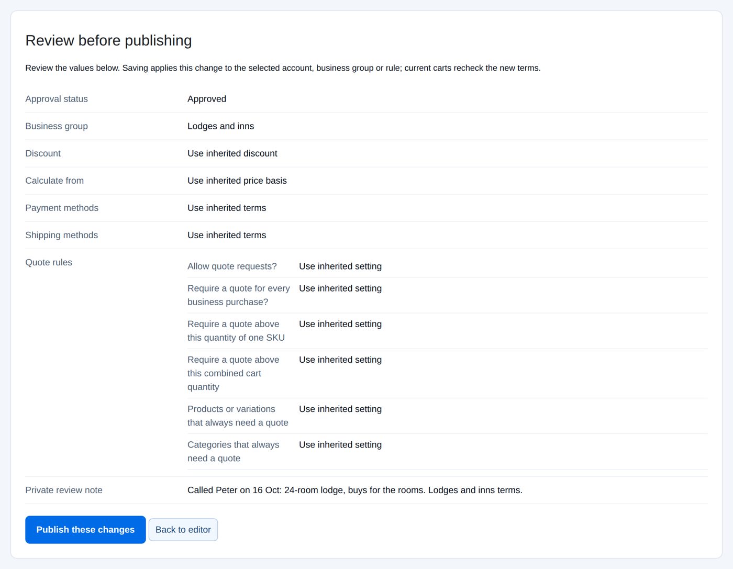Viewport: 733px width, 569px height.
Task: Click Require quote above combined cart quantity label
Action: tap(234, 373)
